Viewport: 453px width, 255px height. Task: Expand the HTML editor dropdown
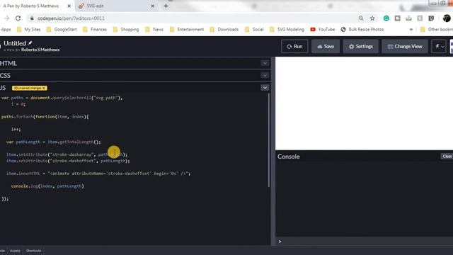coord(265,63)
